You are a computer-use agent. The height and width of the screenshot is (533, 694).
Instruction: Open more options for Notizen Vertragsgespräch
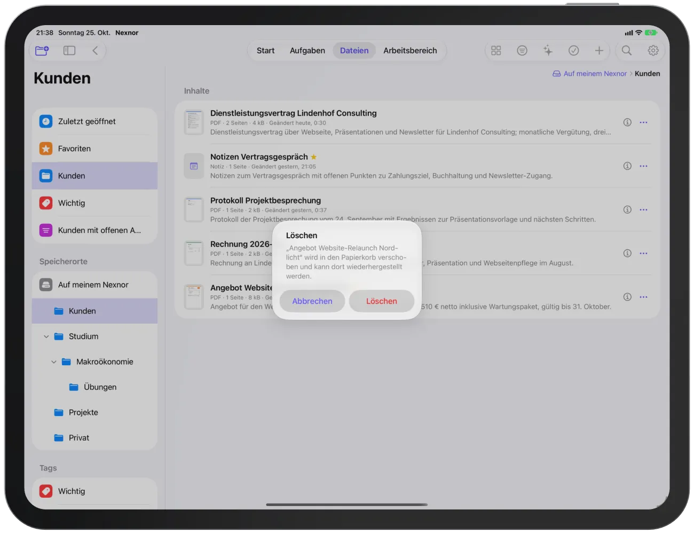(x=643, y=166)
